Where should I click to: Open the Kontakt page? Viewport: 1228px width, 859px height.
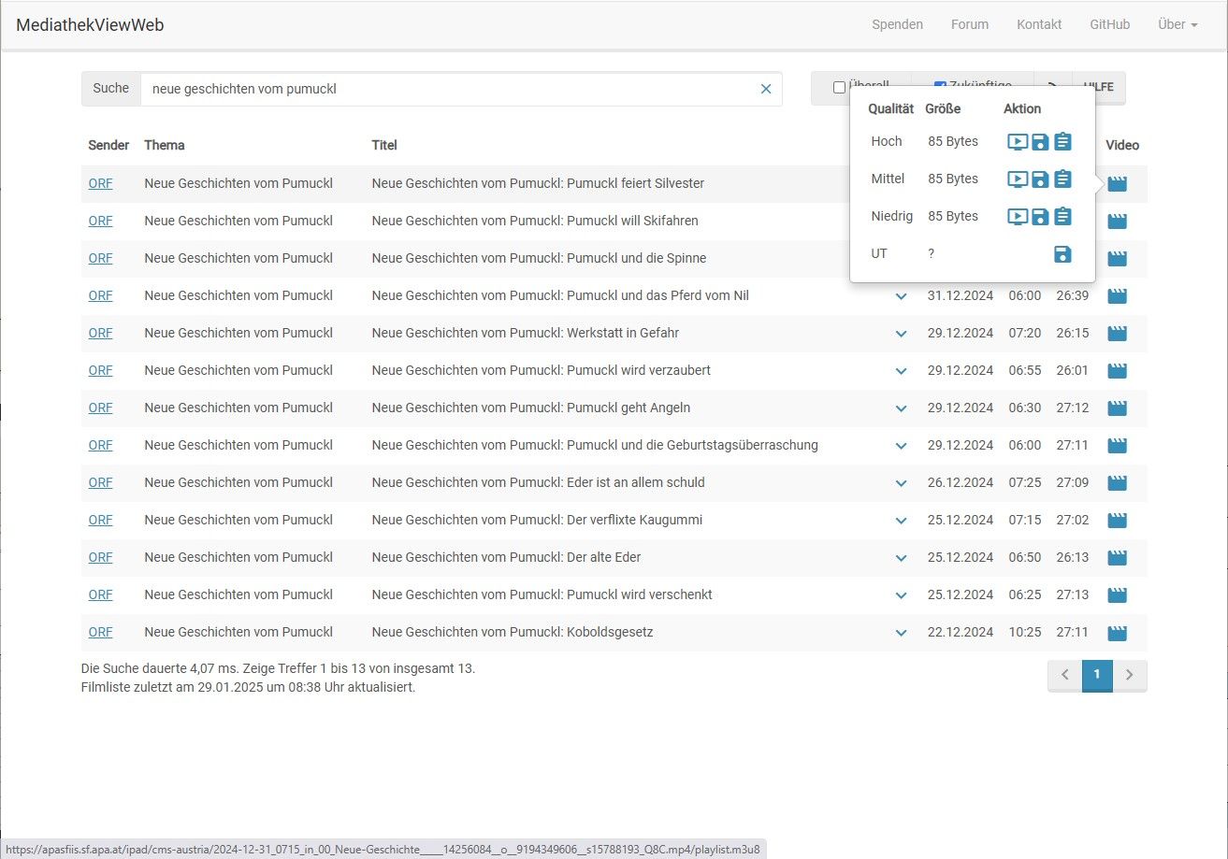pos(1039,24)
